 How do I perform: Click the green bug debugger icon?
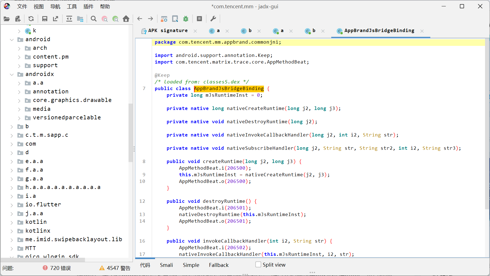coord(186,19)
